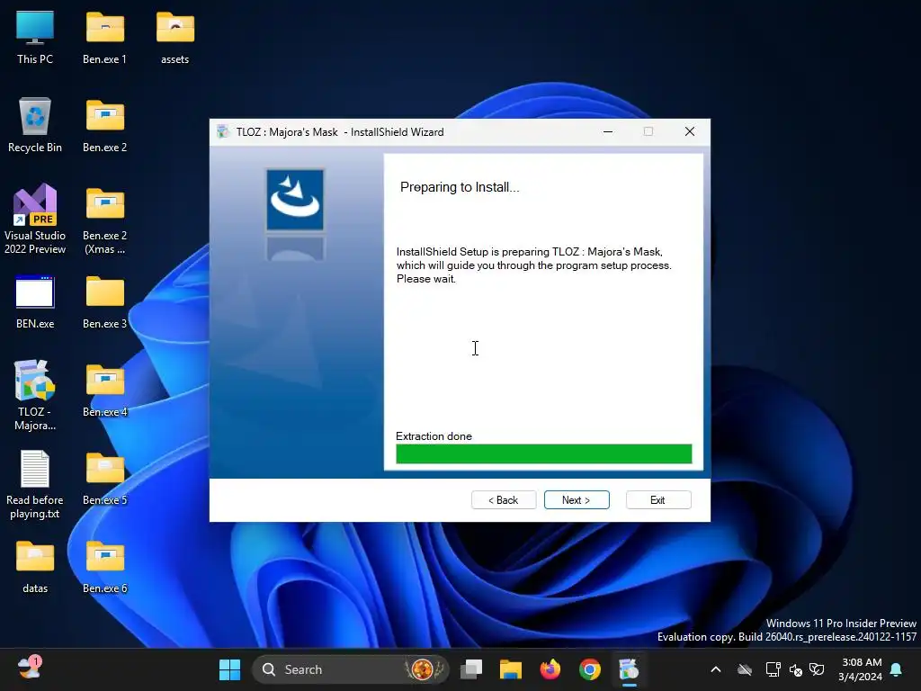This screenshot has width=921, height=691.
Task: Select the Ben.exe 4 folder
Action: [104, 390]
